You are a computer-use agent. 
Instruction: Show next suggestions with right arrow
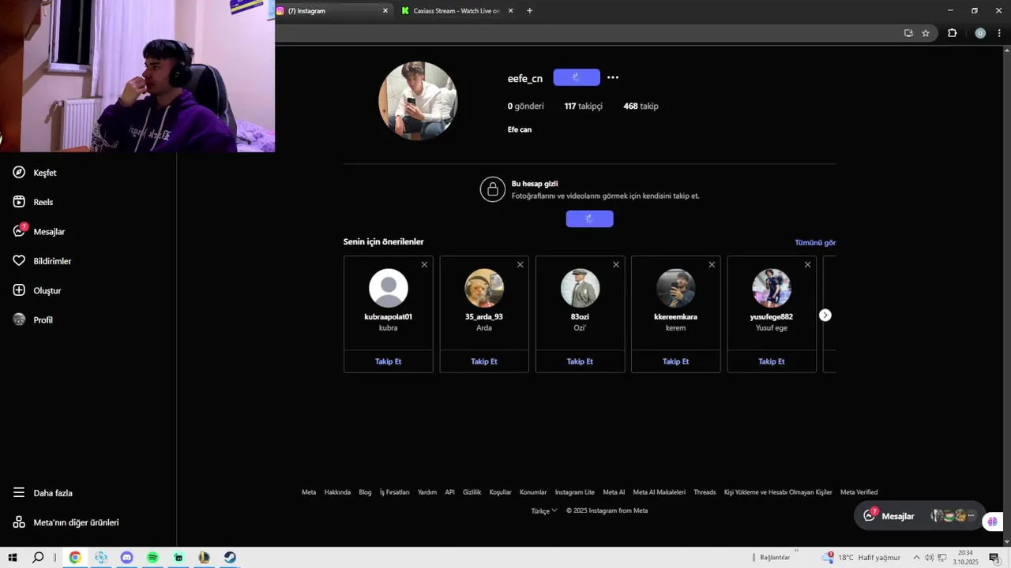click(825, 315)
